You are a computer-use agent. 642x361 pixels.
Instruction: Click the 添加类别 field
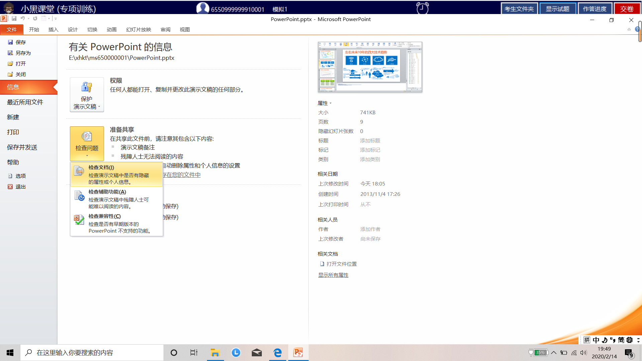[370, 159]
